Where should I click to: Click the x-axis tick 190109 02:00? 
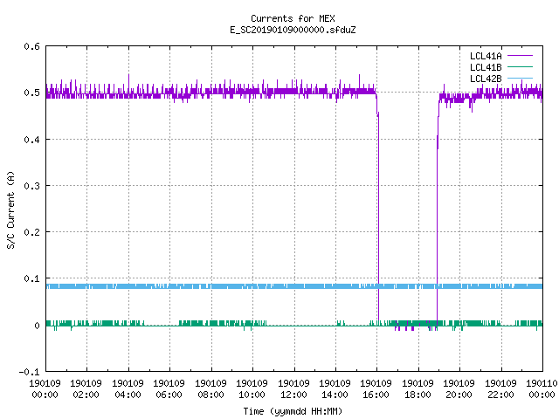coord(86,389)
